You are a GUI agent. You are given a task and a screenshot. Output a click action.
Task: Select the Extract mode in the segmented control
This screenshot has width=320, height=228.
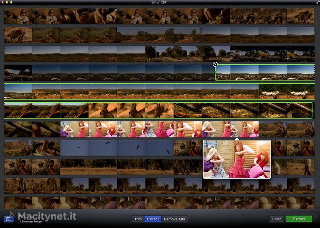click(153, 219)
